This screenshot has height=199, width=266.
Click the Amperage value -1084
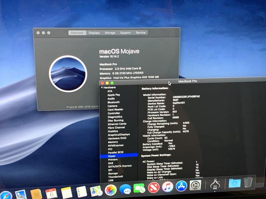point(172,146)
